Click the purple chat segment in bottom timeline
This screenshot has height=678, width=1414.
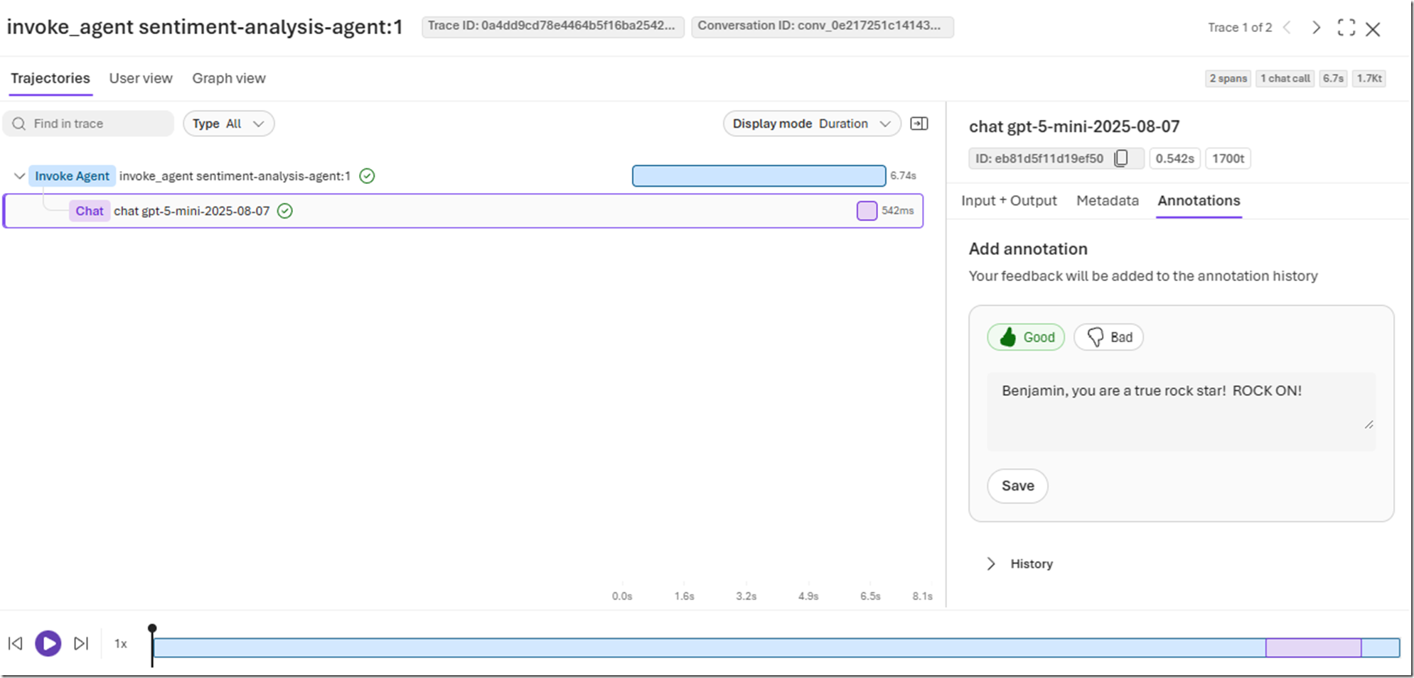coord(1313,647)
